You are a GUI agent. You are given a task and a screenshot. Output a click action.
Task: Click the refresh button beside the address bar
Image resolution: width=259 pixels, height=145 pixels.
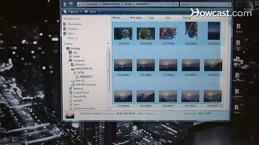click(176, 4)
